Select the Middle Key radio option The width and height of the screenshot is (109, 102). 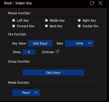[46, 20]
